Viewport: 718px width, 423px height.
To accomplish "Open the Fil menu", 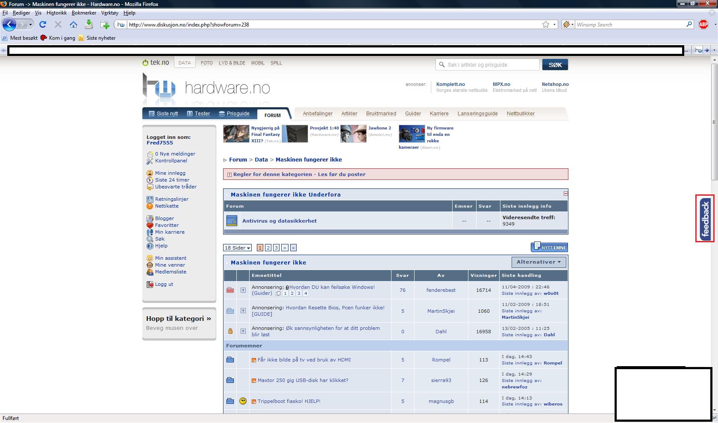I will pyautogui.click(x=5, y=13).
